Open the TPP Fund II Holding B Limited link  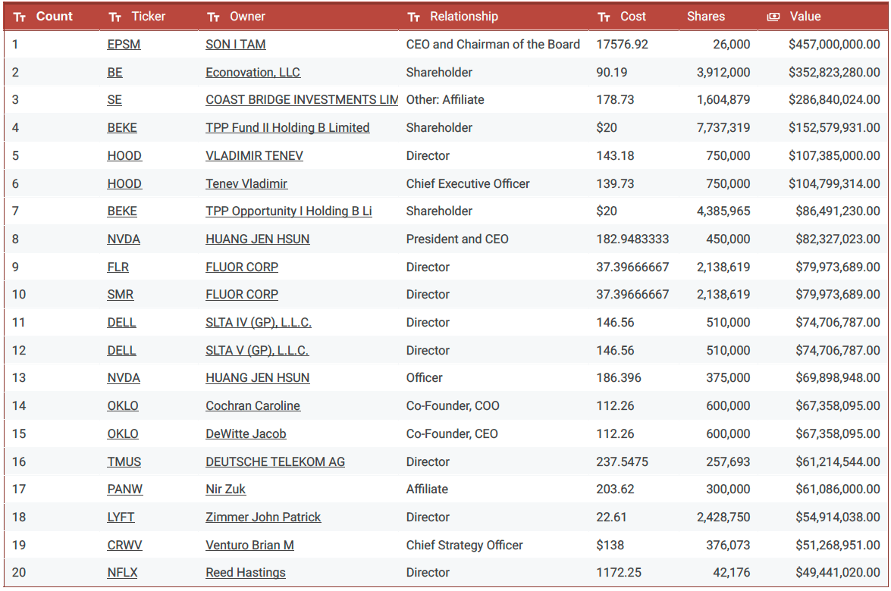point(287,128)
